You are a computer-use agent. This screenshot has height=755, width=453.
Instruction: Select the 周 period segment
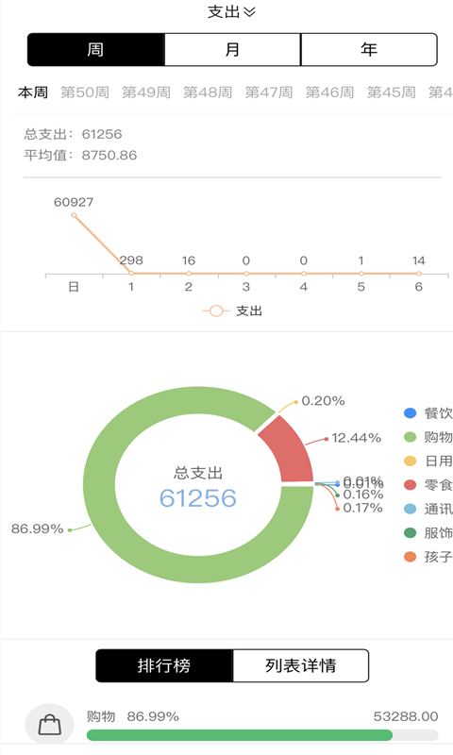click(x=96, y=50)
